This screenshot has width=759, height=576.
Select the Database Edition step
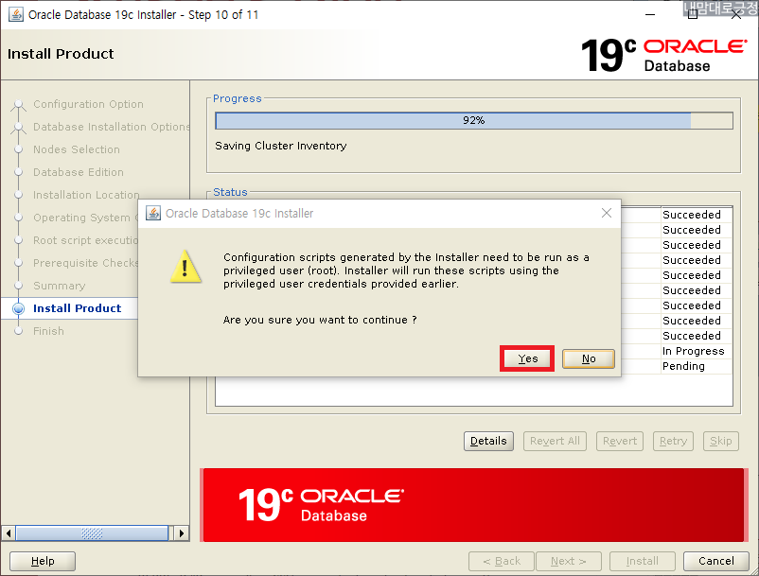[x=79, y=172]
